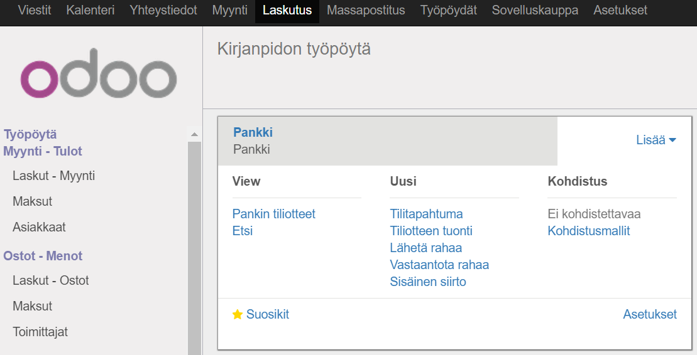The image size is (697, 355).
Task: Open the Sovelluskauppa menu
Action: [535, 10]
